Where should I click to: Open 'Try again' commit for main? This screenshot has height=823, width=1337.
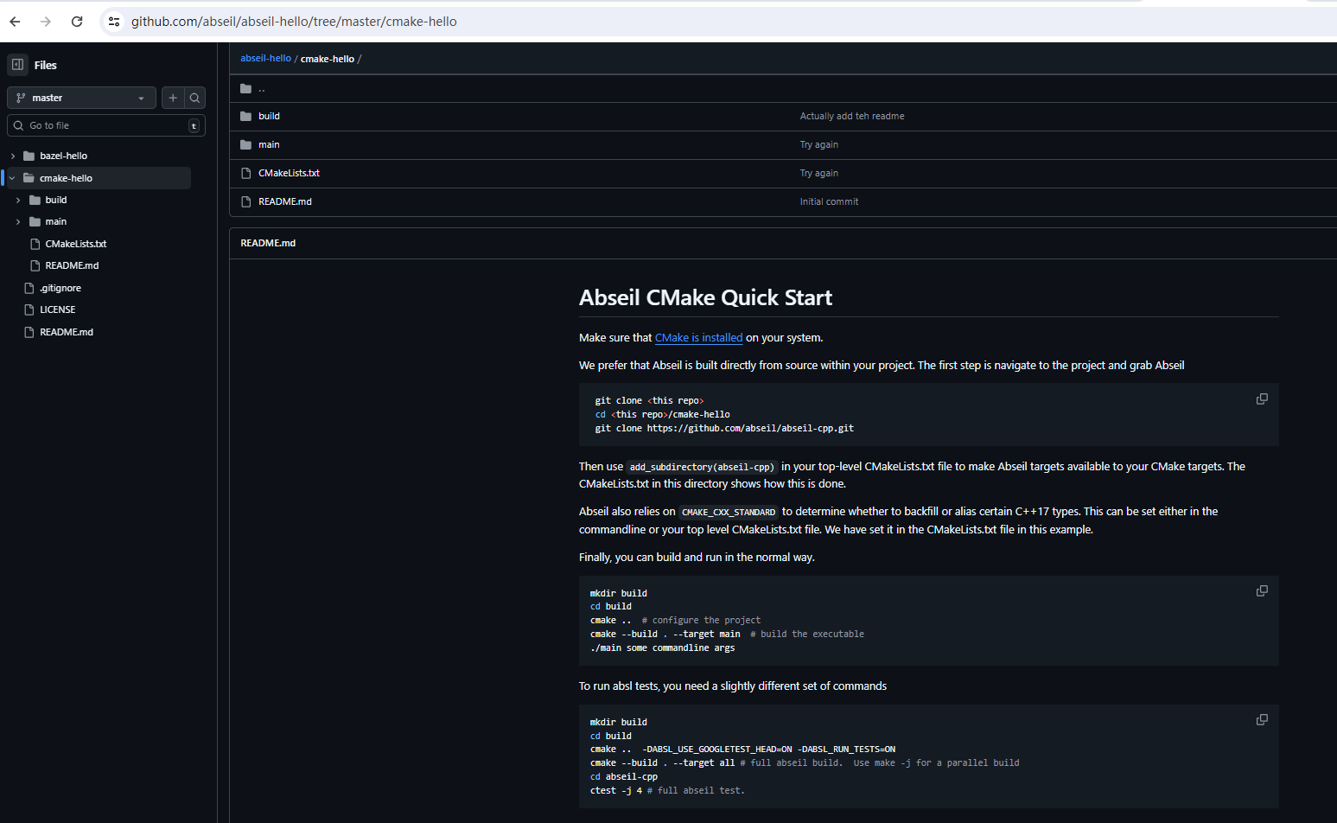(x=819, y=145)
